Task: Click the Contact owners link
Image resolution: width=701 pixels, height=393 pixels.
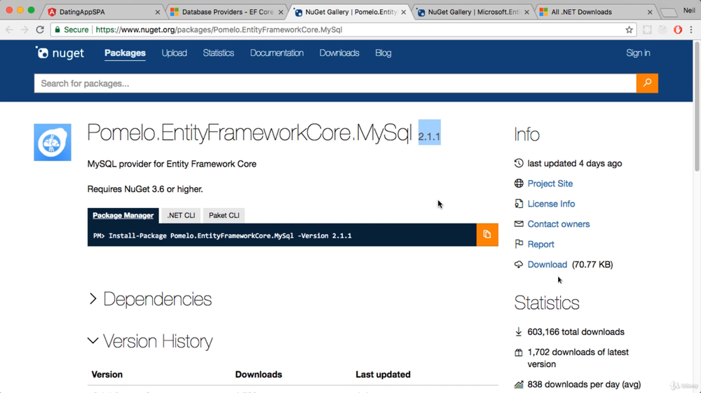Action: (559, 224)
